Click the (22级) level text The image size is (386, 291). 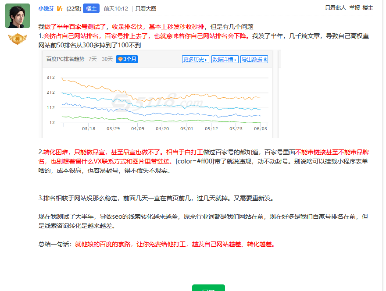pos(74,9)
